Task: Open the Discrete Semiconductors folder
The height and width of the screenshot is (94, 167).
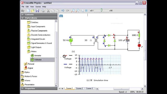Action: pos(39,35)
